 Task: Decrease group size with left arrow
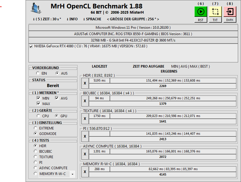click(108, 19)
